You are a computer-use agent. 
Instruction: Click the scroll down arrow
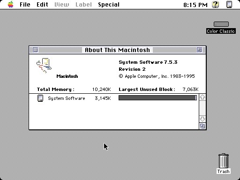click(x=202, y=119)
